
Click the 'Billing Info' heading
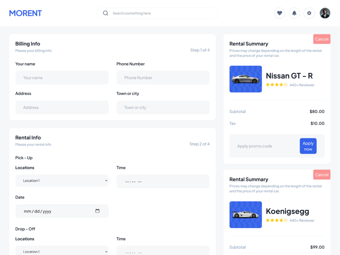click(28, 44)
